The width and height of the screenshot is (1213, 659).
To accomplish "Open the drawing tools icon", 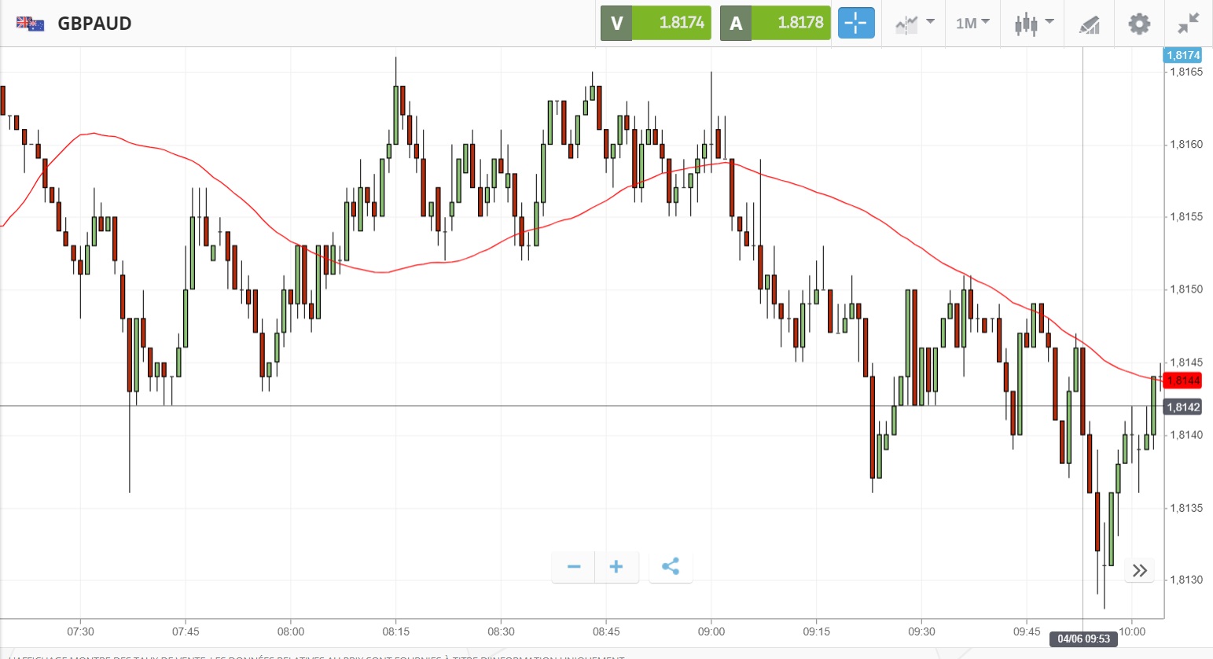I will 1089,24.
